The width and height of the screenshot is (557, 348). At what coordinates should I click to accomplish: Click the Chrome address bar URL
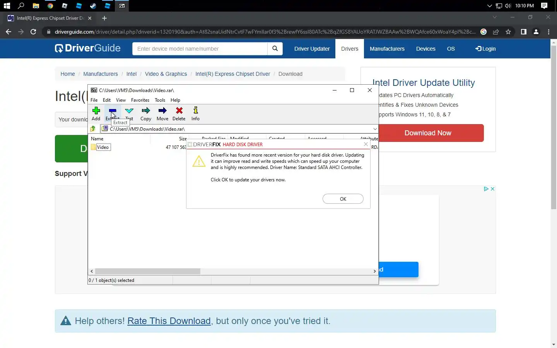(x=265, y=32)
